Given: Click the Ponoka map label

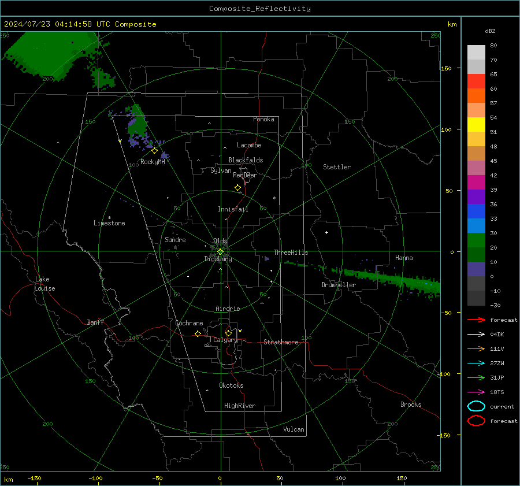Looking at the screenshot, I should click(263, 119).
